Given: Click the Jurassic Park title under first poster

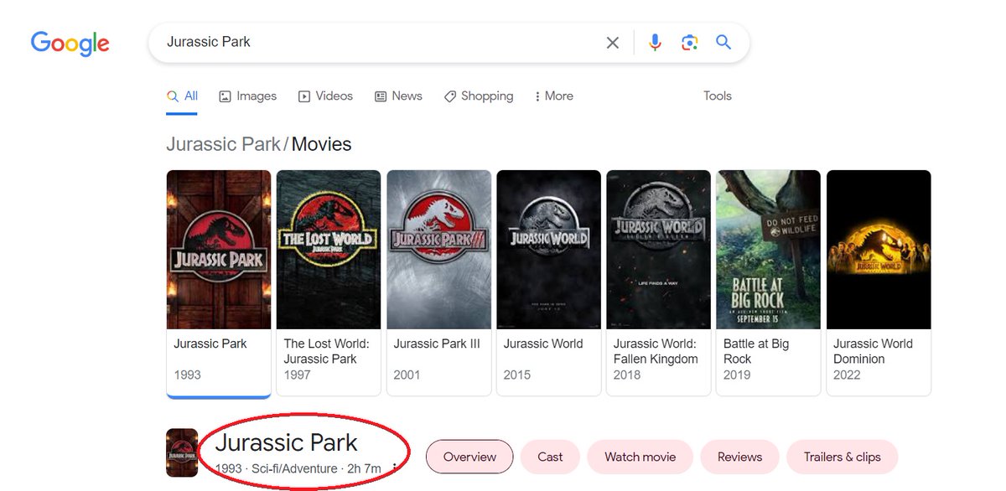Looking at the screenshot, I should click(x=210, y=344).
